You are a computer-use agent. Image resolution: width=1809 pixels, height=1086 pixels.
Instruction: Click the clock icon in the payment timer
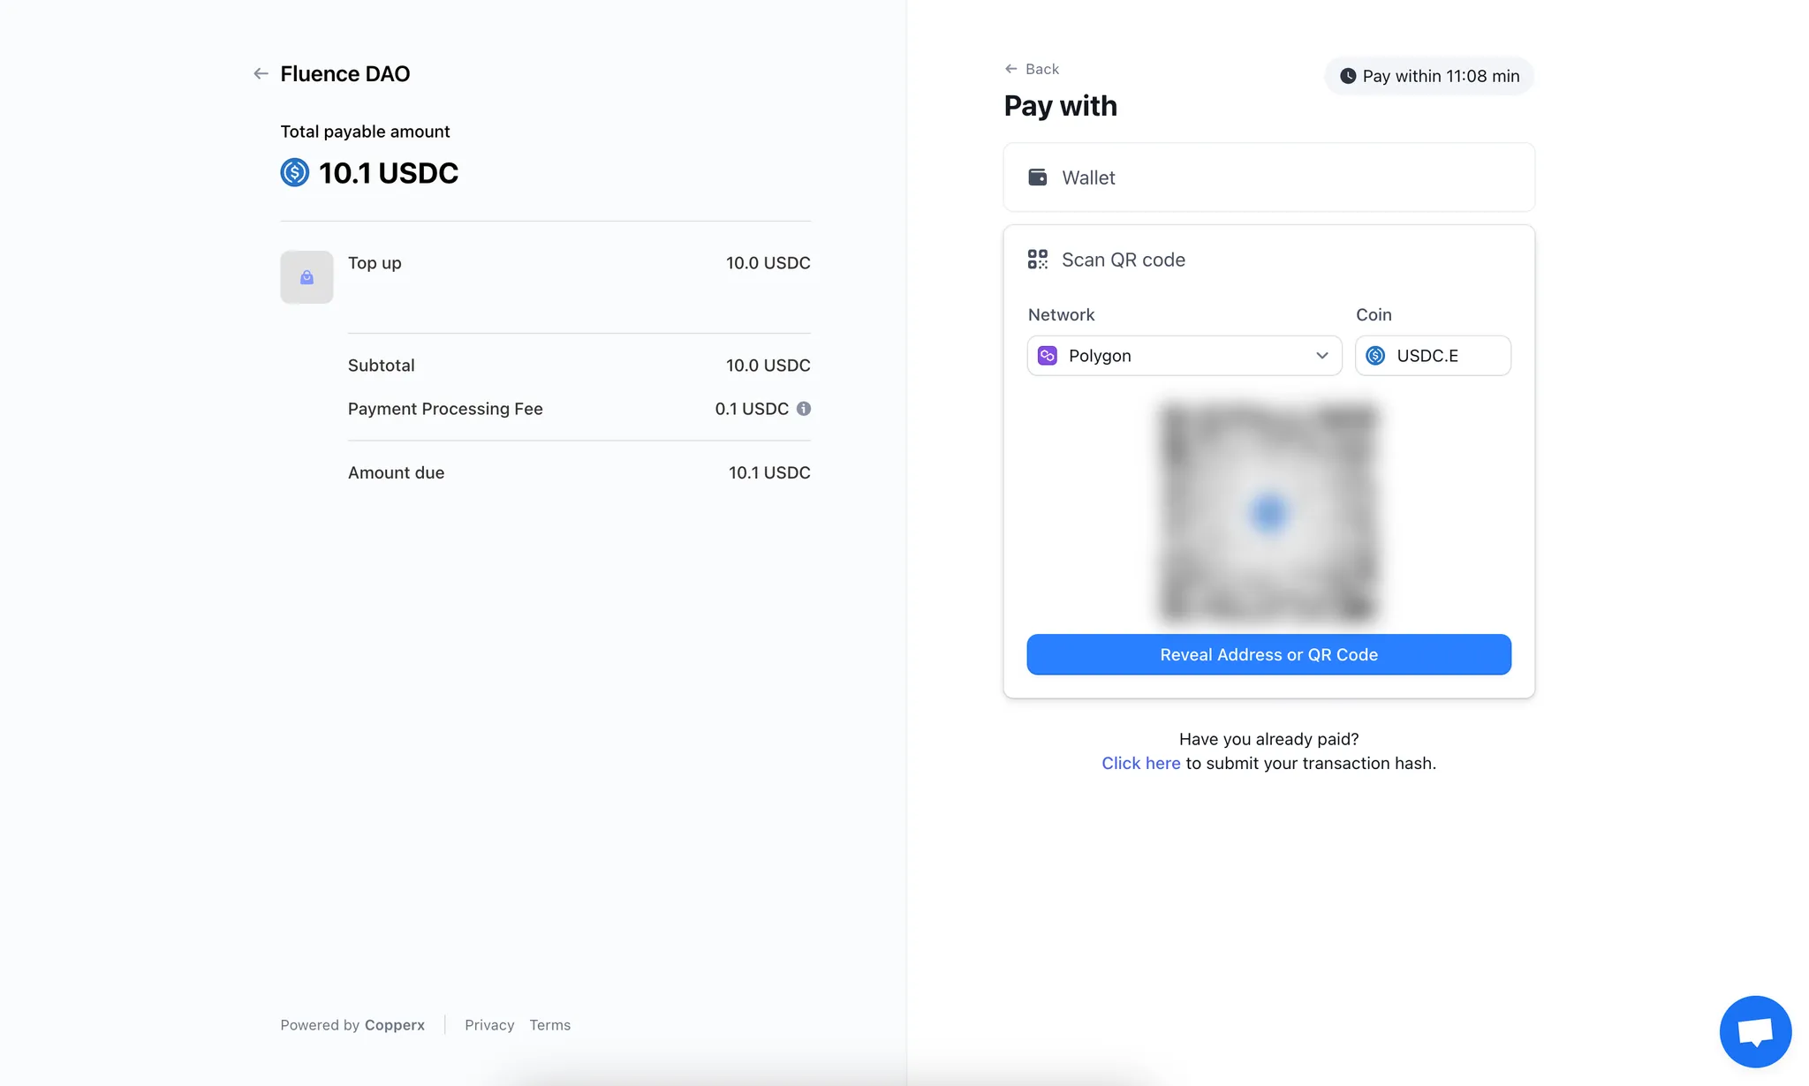pos(1347,76)
